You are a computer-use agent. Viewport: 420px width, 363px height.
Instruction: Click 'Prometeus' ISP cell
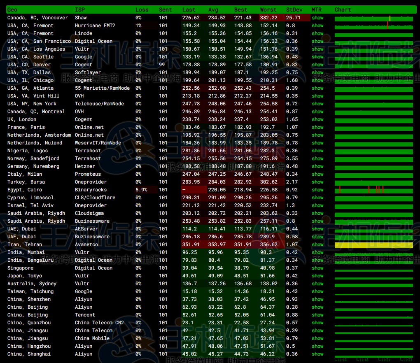pos(88,174)
